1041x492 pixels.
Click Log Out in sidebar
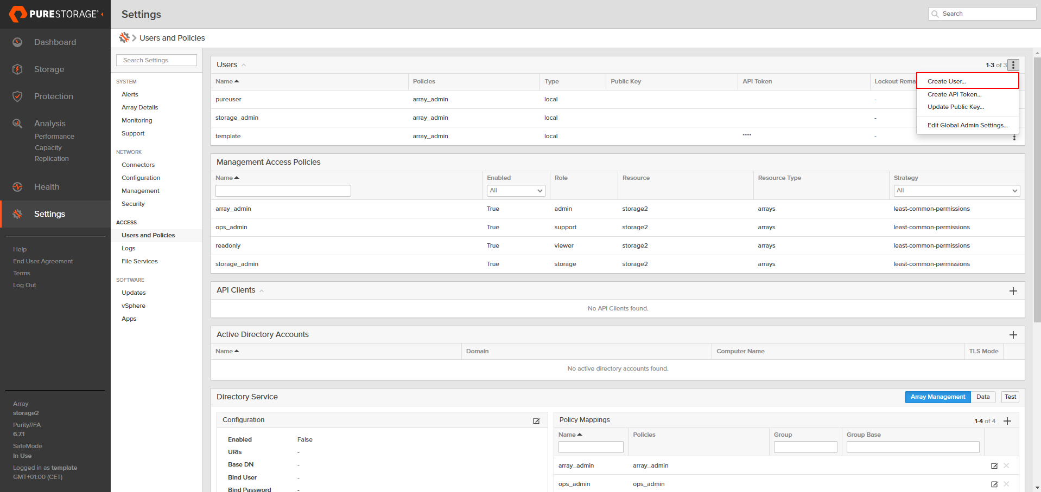tap(24, 285)
